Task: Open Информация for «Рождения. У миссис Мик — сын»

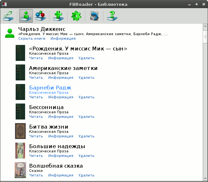Action: tap(61, 58)
